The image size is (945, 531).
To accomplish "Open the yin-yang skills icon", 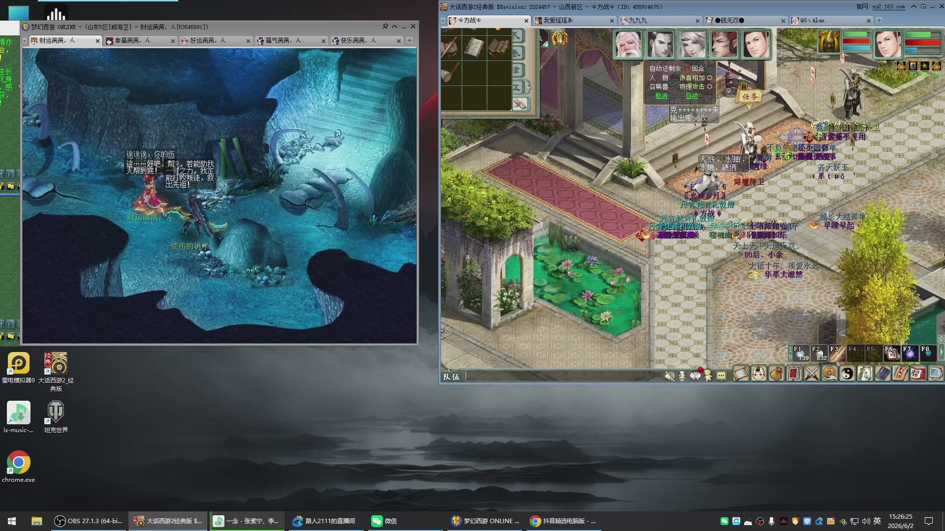I will [847, 374].
